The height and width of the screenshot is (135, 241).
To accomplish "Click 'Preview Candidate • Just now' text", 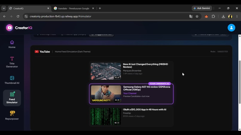I will [136, 96].
